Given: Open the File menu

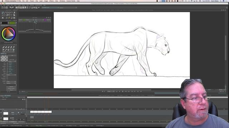Looking at the screenshot, I should click(23, 1).
